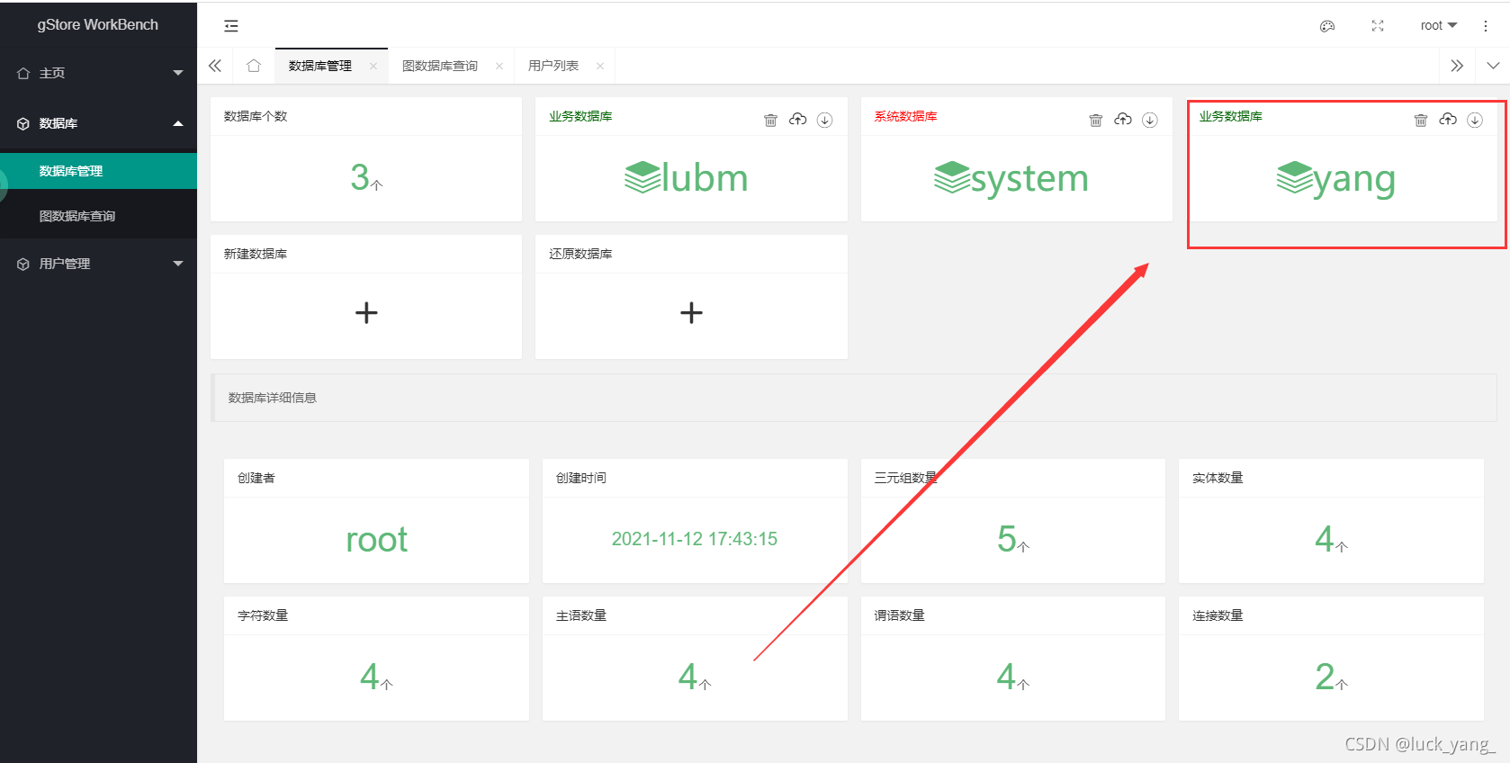Image resolution: width=1510 pixels, height=763 pixels.
Task: Delete the yang database via trash icon
Action: point(1420,120)
